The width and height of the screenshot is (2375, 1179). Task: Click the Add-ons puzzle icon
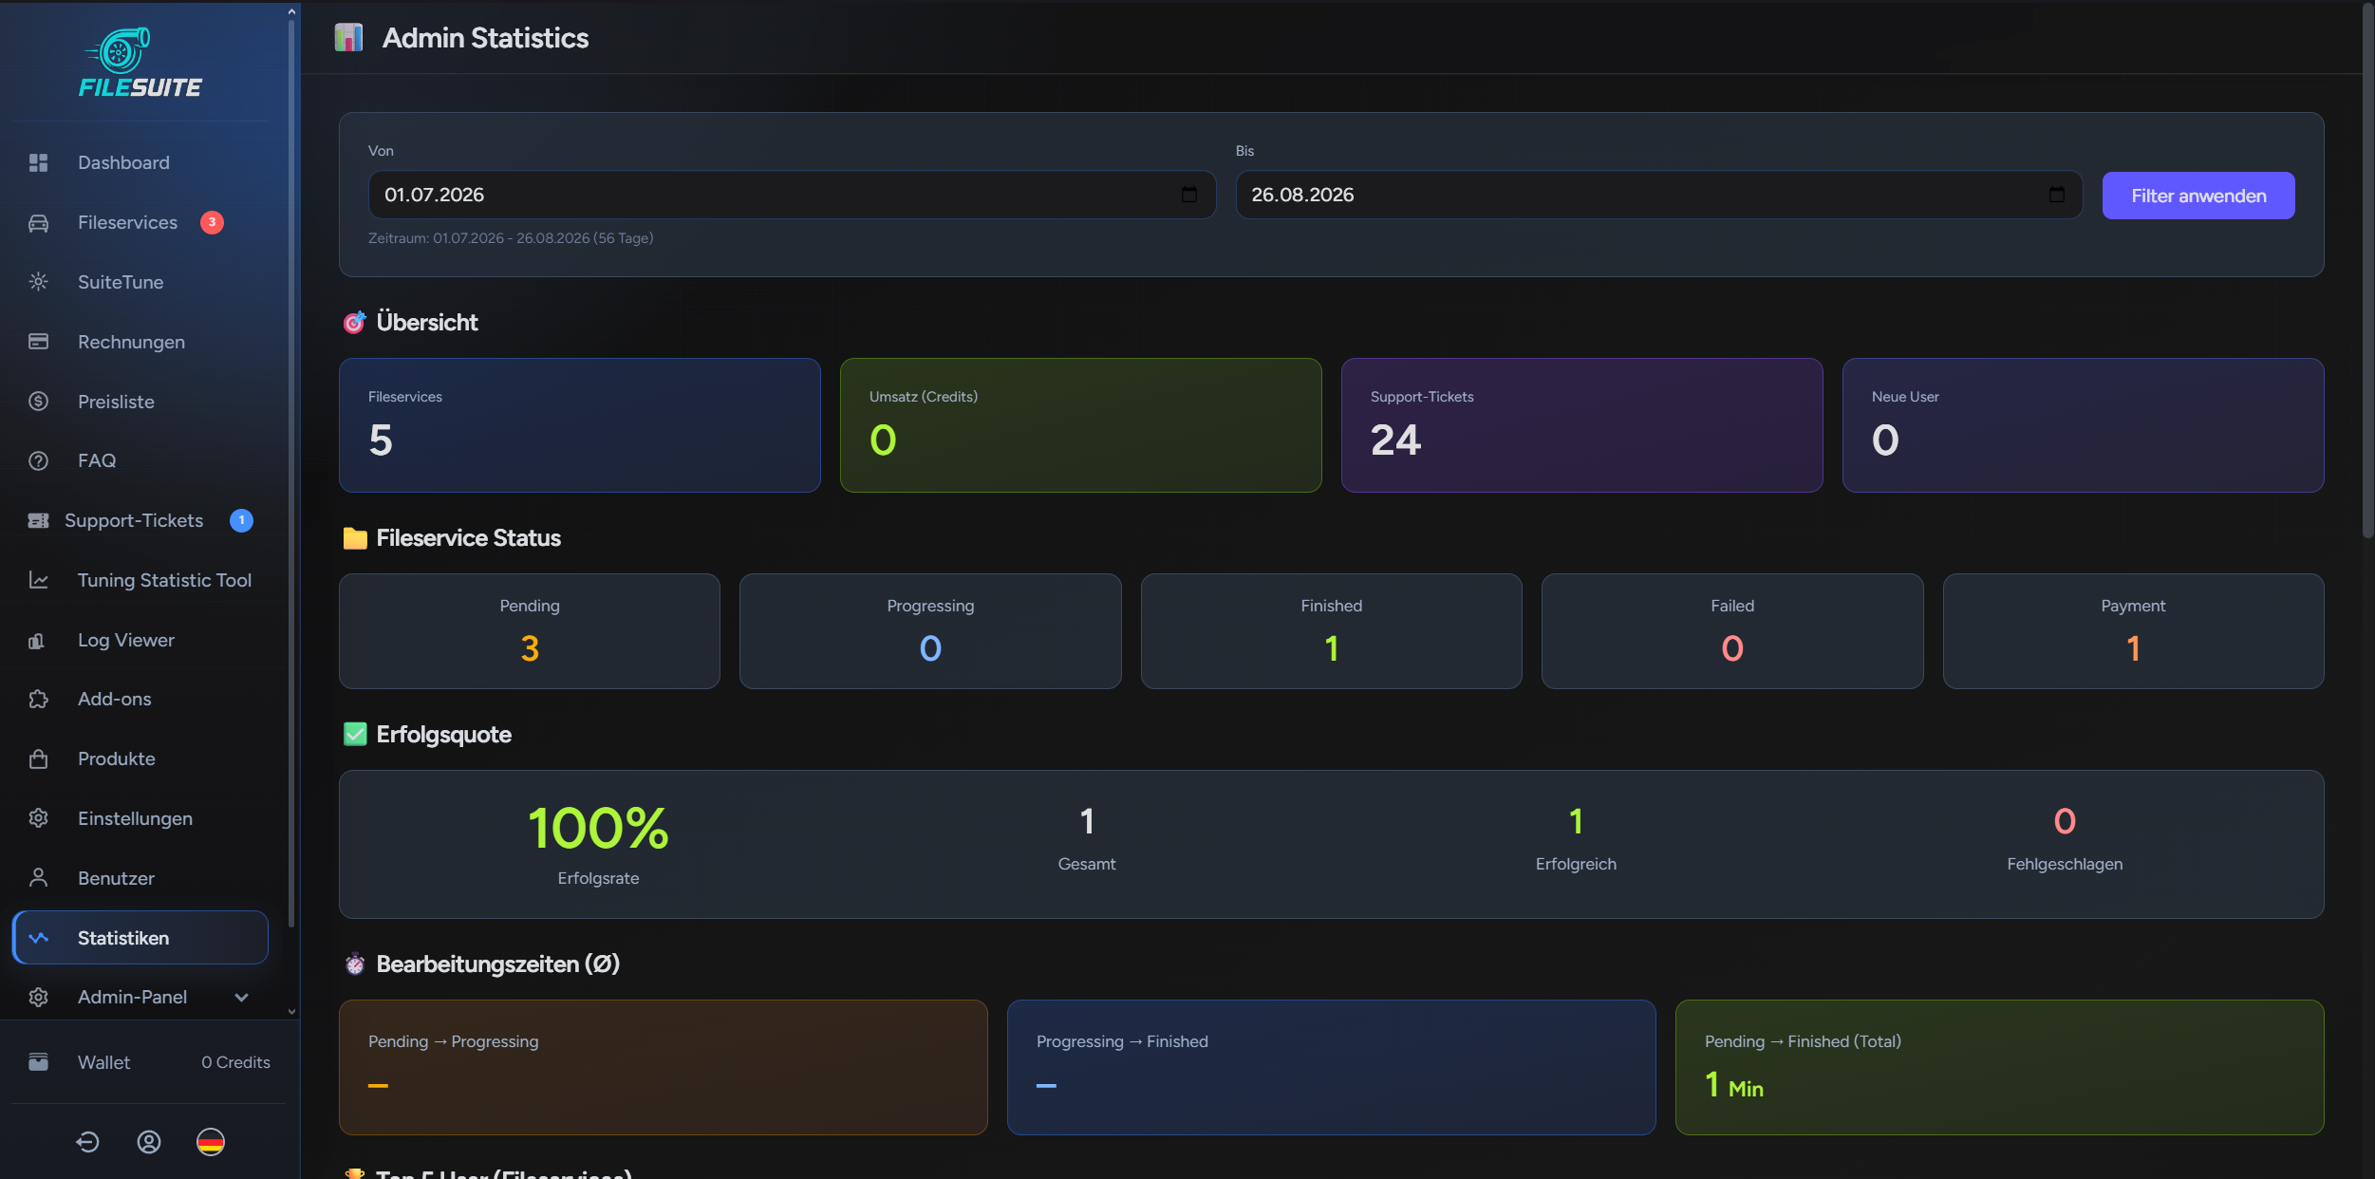click(x=38, y=699)
